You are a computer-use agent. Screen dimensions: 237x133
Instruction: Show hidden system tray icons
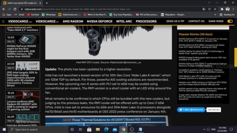[204, 129]
